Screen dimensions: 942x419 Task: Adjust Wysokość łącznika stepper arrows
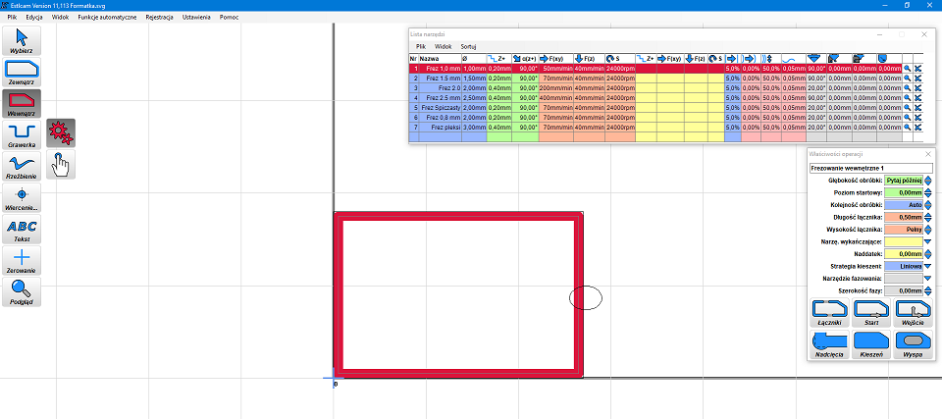[928, 229]
